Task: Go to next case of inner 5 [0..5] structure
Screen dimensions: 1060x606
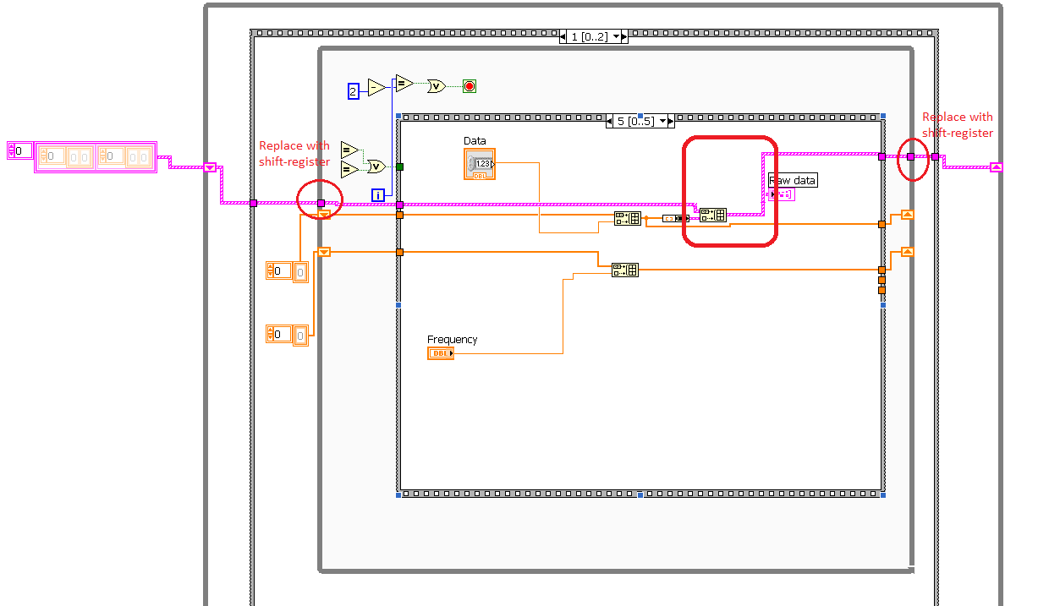Action: pos(670,121)
